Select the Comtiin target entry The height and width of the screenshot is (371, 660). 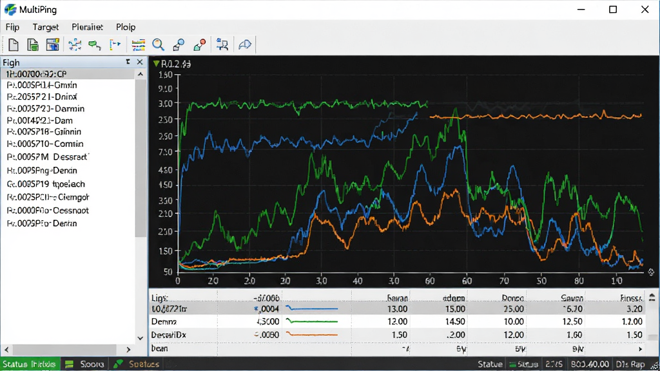pos(45,144)
